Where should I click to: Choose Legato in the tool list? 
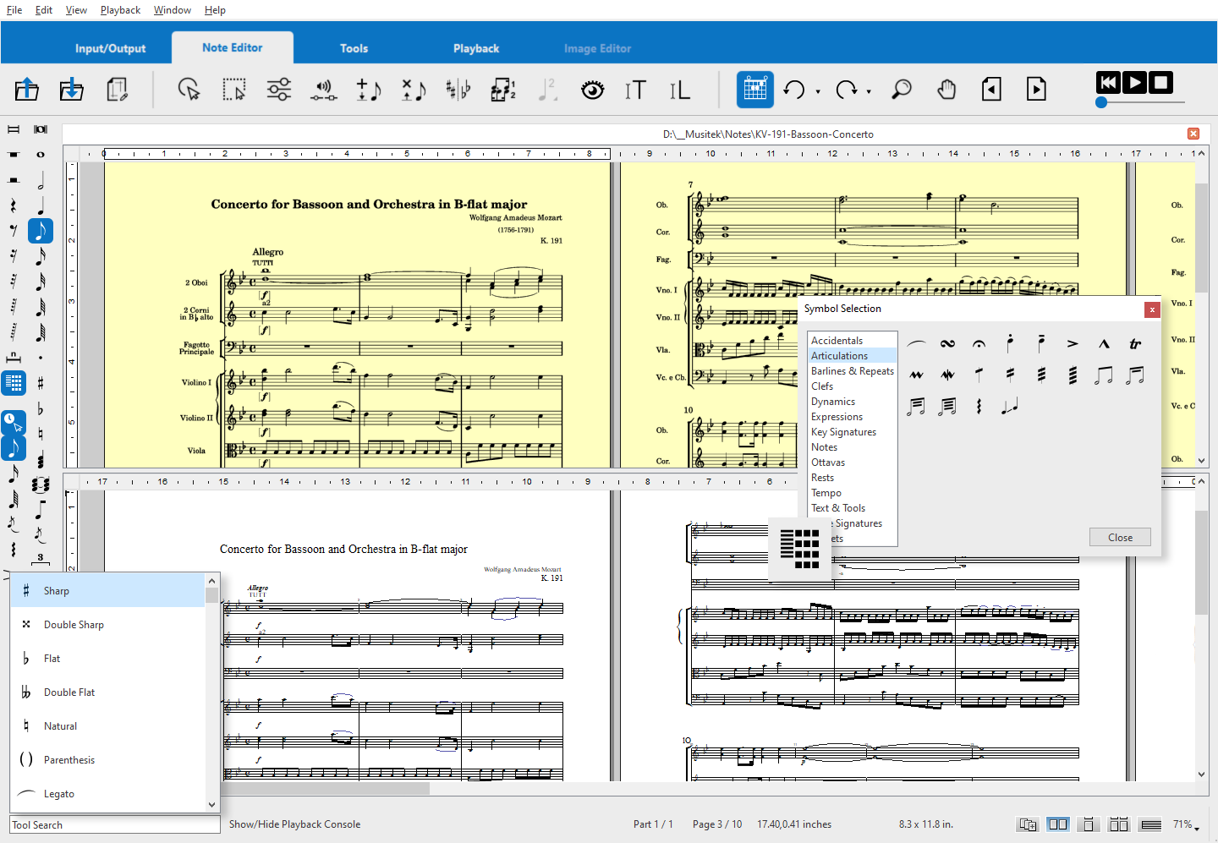tap(107, 793)
